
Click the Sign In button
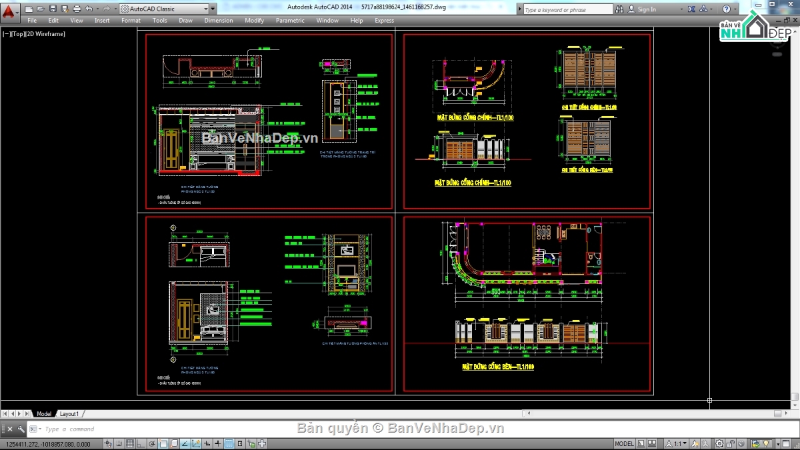tap(646, 9)
